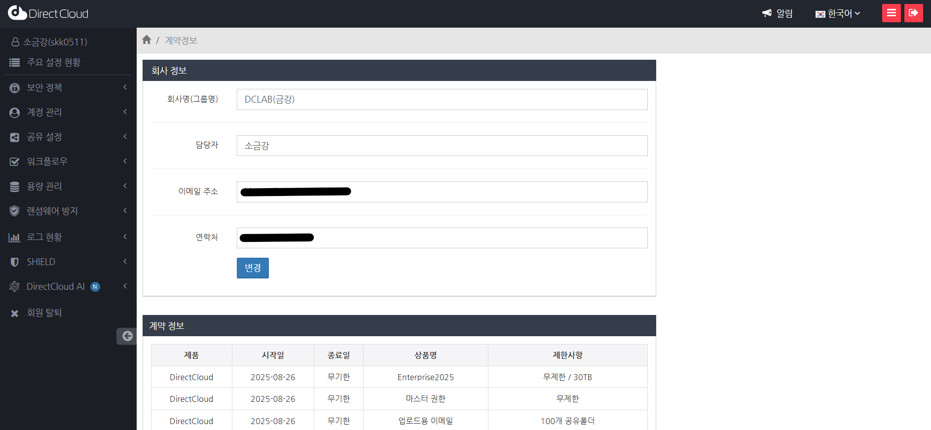Click the 무제한 / 30TB cell
Screen dimensions: 931x430
[568, 377]
